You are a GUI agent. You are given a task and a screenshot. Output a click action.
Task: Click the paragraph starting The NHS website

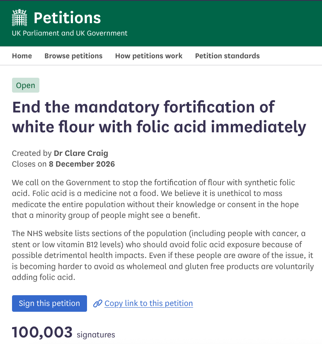(x=163, y=256)
